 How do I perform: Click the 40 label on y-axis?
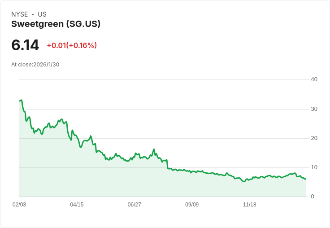[x=314, y=79]
